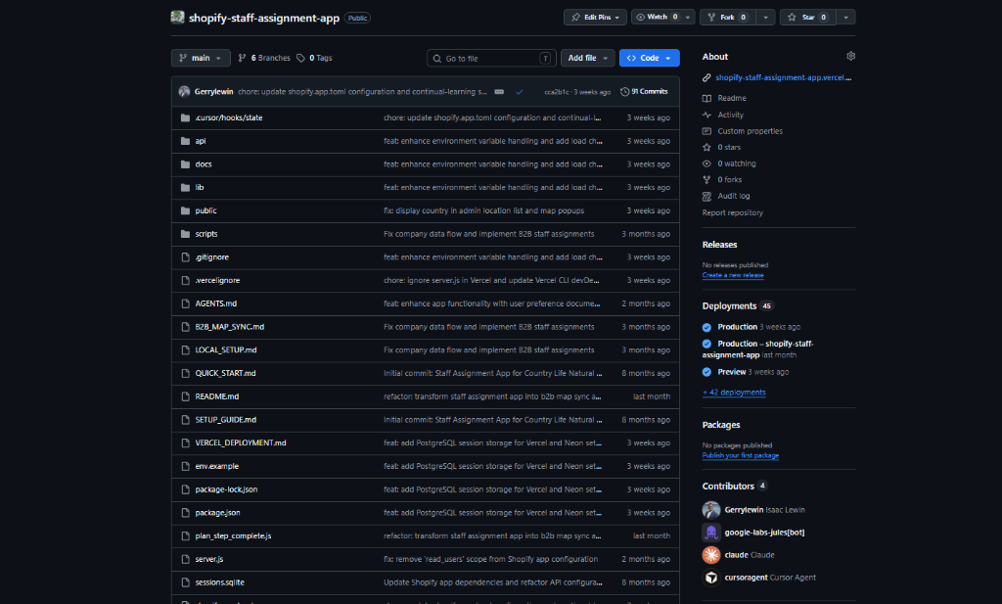Open the Audit log
Image resolution: width=1002 pixels, height=604 pixels.
tap(734, 196)
